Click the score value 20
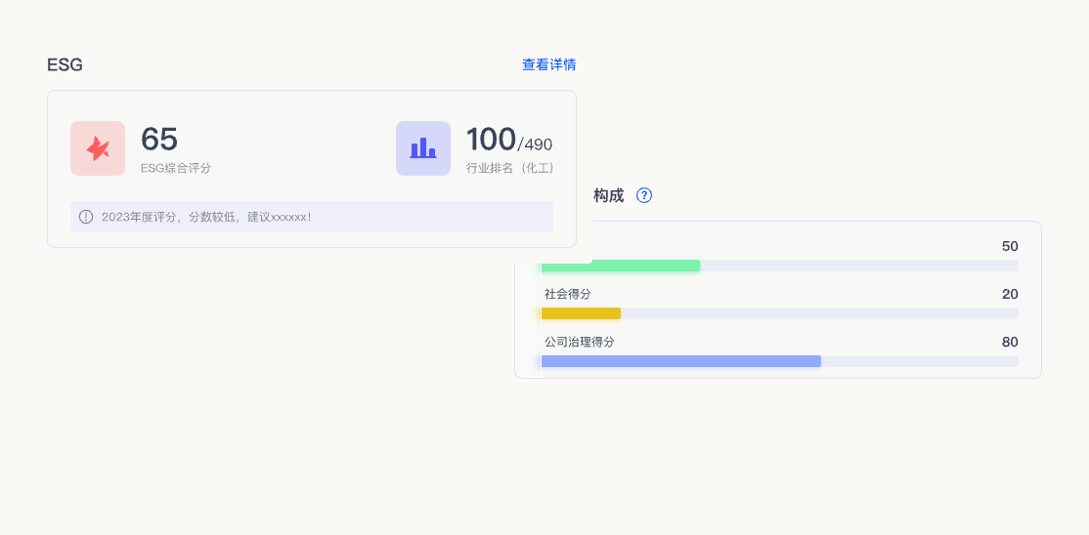1089x535 pixels. (x=1010, y=294)
